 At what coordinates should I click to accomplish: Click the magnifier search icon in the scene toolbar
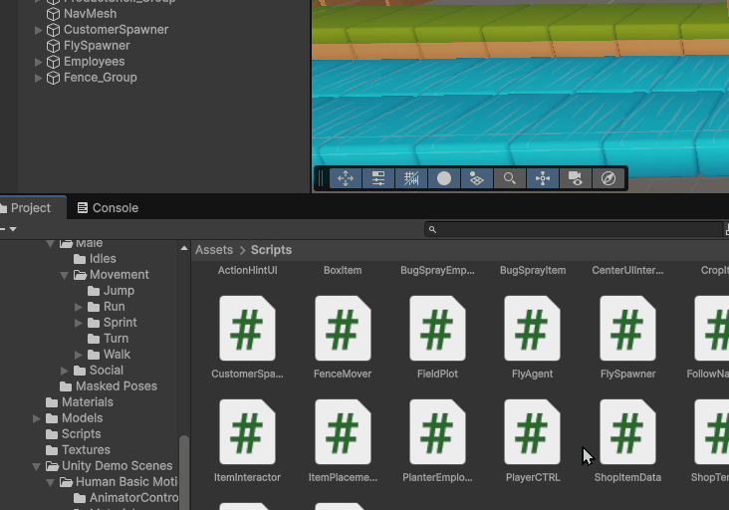click(510, 178)
